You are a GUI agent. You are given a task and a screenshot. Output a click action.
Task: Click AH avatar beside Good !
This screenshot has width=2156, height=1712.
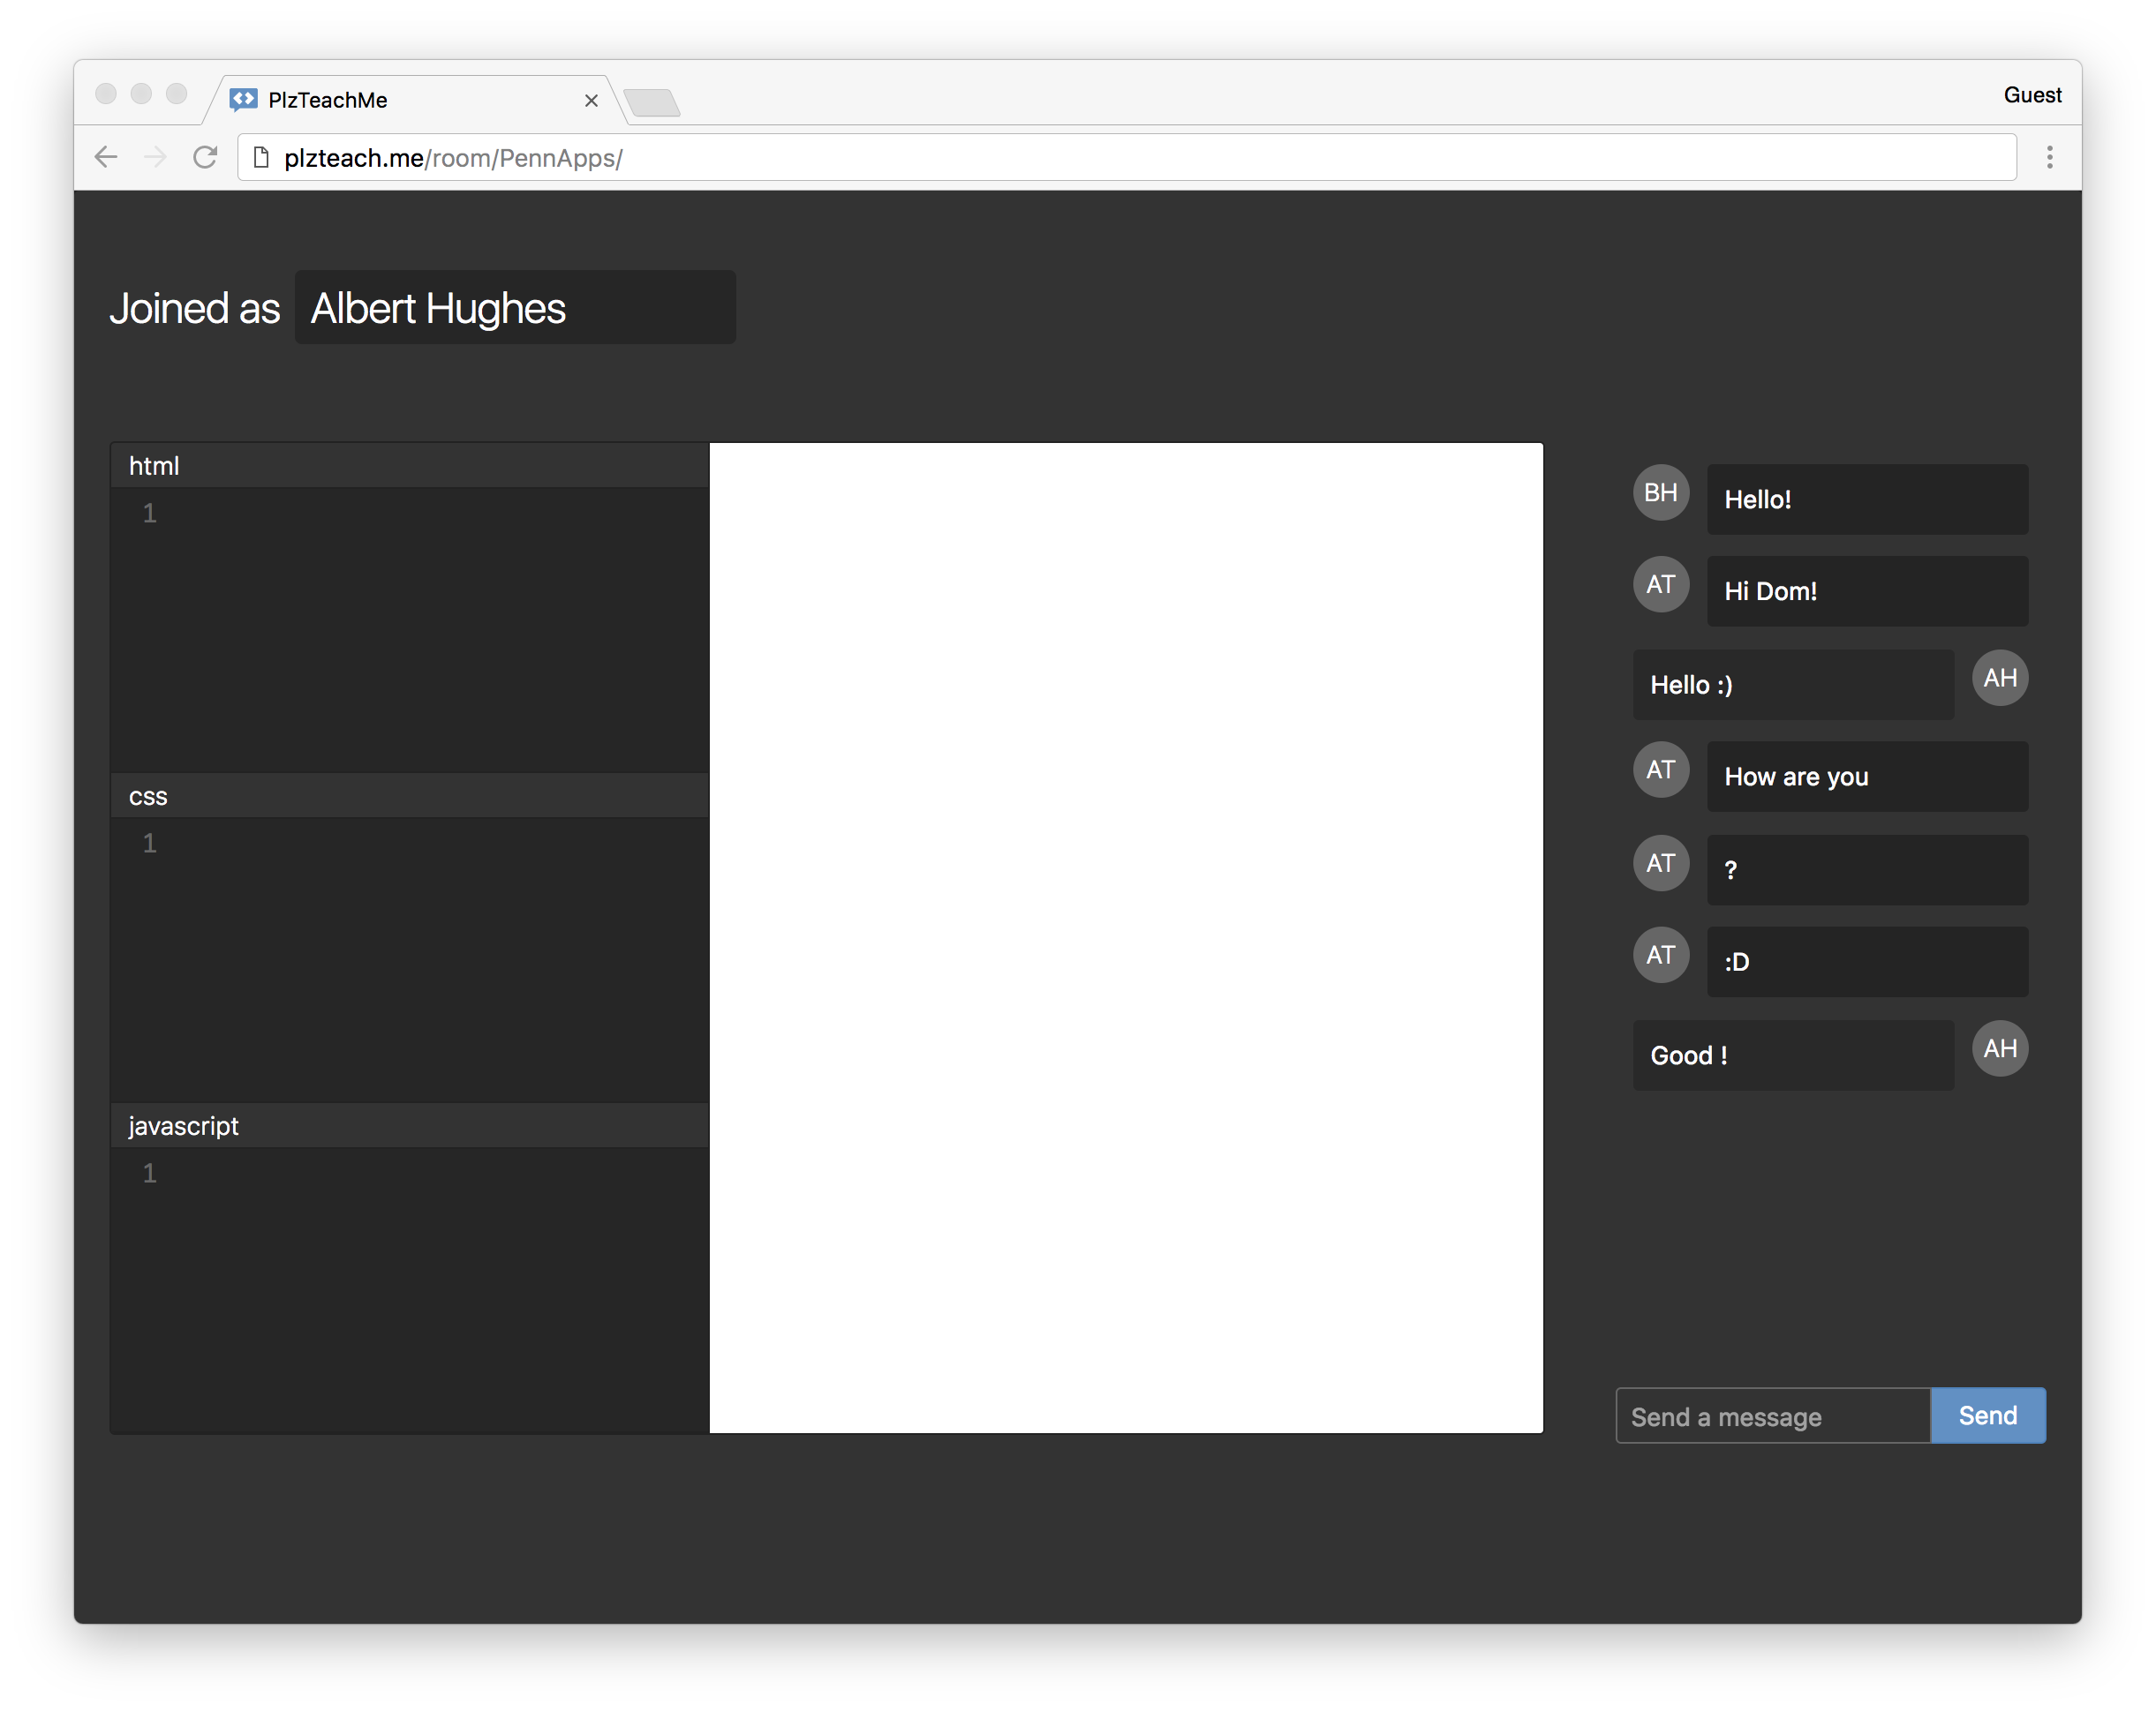coord(1999,1048)
